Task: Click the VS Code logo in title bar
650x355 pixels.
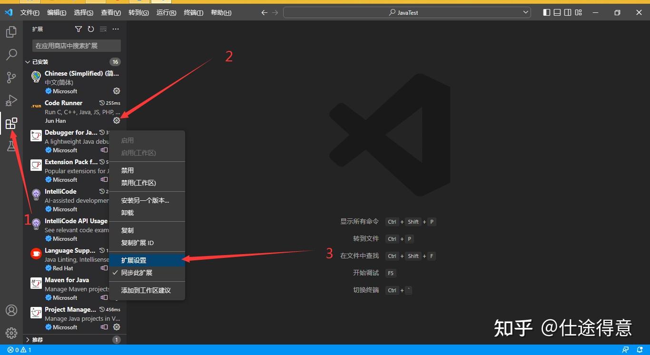Action: pyautogui.click(x=8, y=12)
